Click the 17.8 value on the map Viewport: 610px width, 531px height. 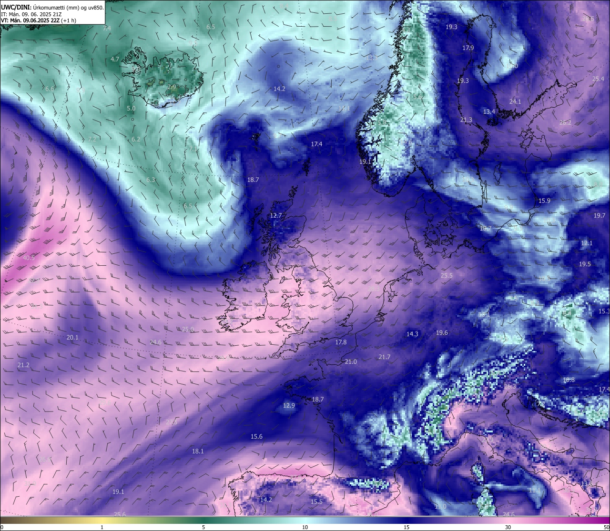[x=341, y=342]
